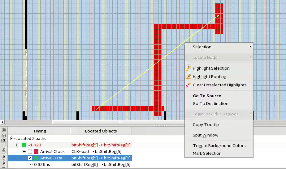Toggle the Arrival Data checkbox
The height and width of the screenshot is (169, 286).
[x=30, y=158]
